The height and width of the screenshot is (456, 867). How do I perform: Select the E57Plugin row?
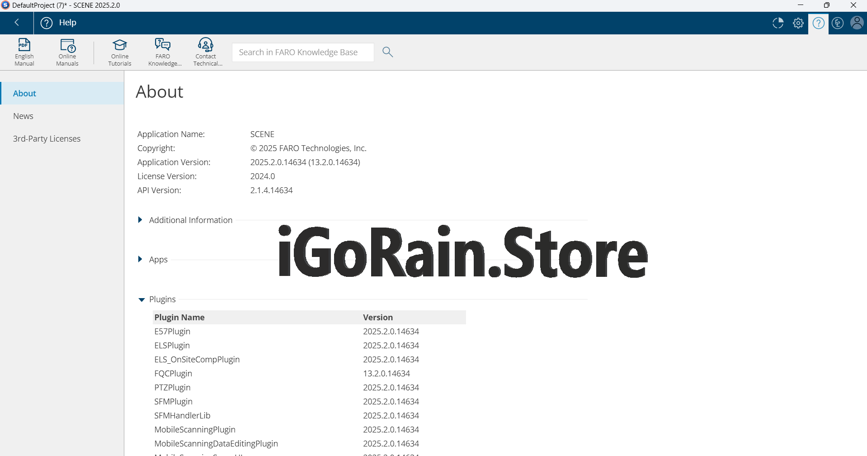point(173,332)
